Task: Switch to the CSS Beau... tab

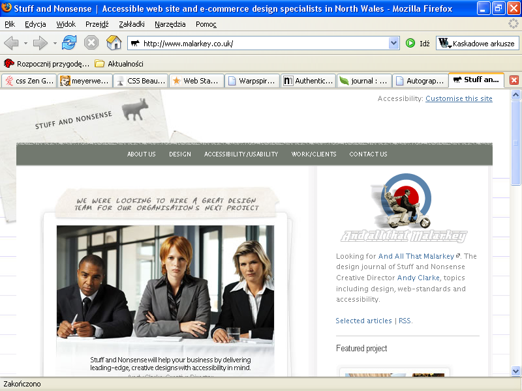Action: point(140,81)
